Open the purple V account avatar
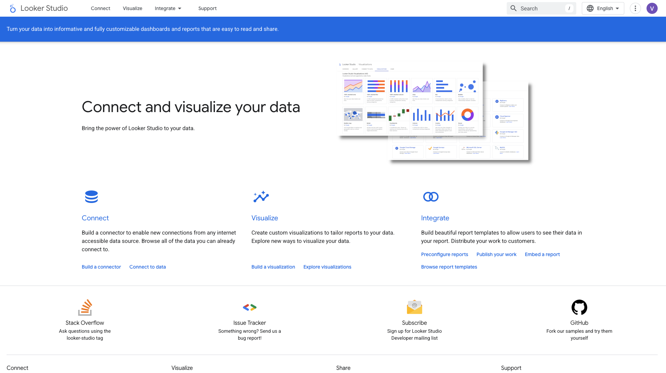The width and height of the screenshot is (666, 373). (x=652, y=8)
